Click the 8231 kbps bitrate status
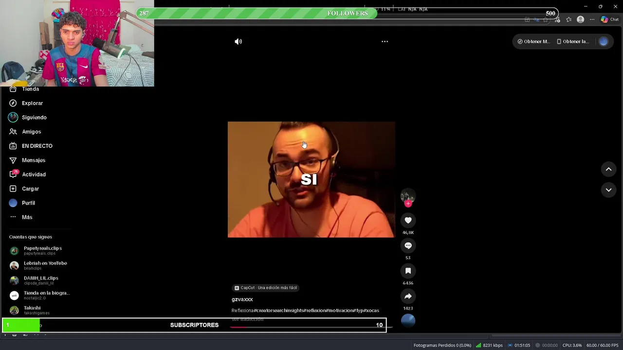Viewport: 623px width, 350px height. click(x=489, y=345)
